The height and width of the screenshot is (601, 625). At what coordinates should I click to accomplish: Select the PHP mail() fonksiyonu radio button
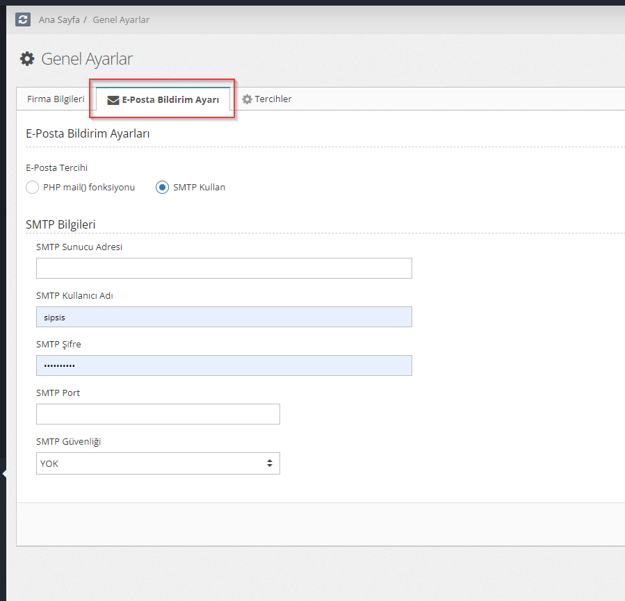pos(32,188)
